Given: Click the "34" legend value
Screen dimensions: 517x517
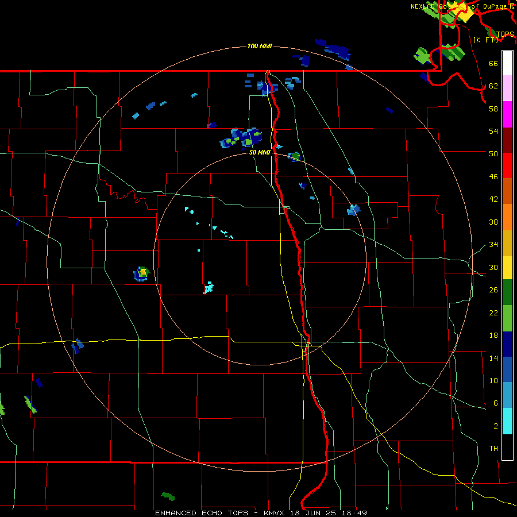Looking at the screenshot, I should [x=493, y=245].
